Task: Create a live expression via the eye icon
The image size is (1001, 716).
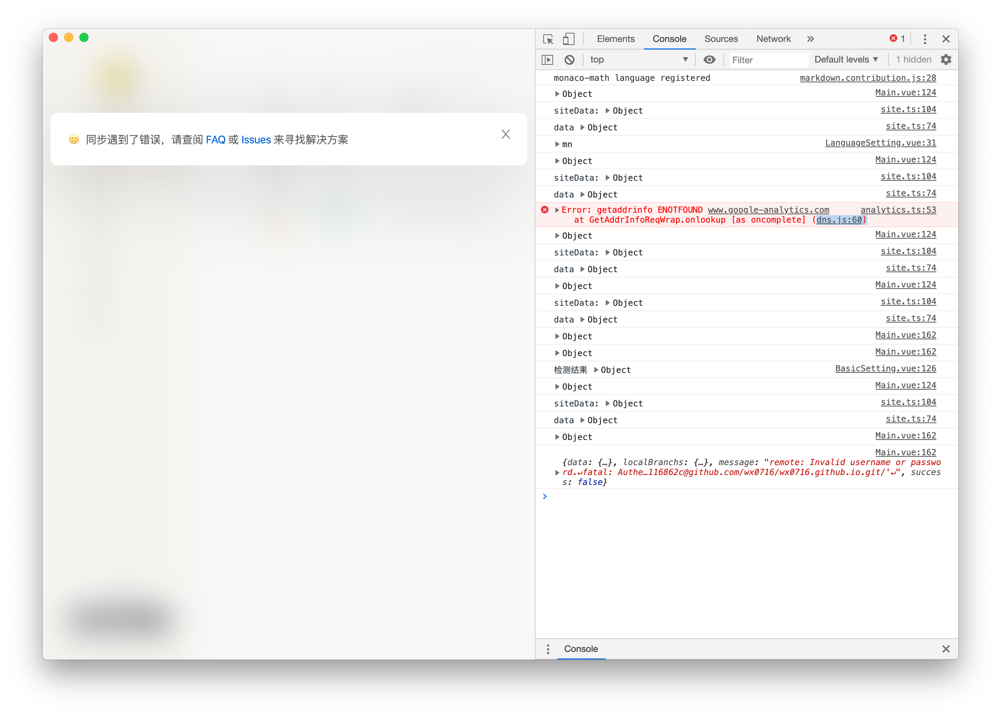Action: [710, 59]
